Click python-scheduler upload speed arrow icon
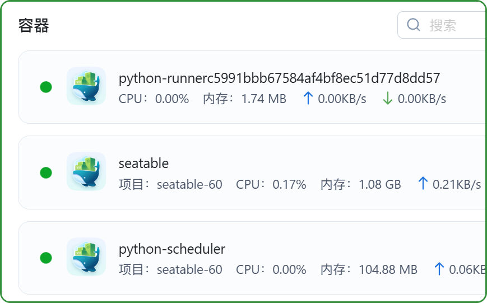The width and height of the screenshot is (487, 303). 439,269
